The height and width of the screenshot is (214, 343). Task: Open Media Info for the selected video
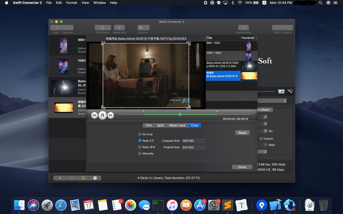[x=119, y=27]
